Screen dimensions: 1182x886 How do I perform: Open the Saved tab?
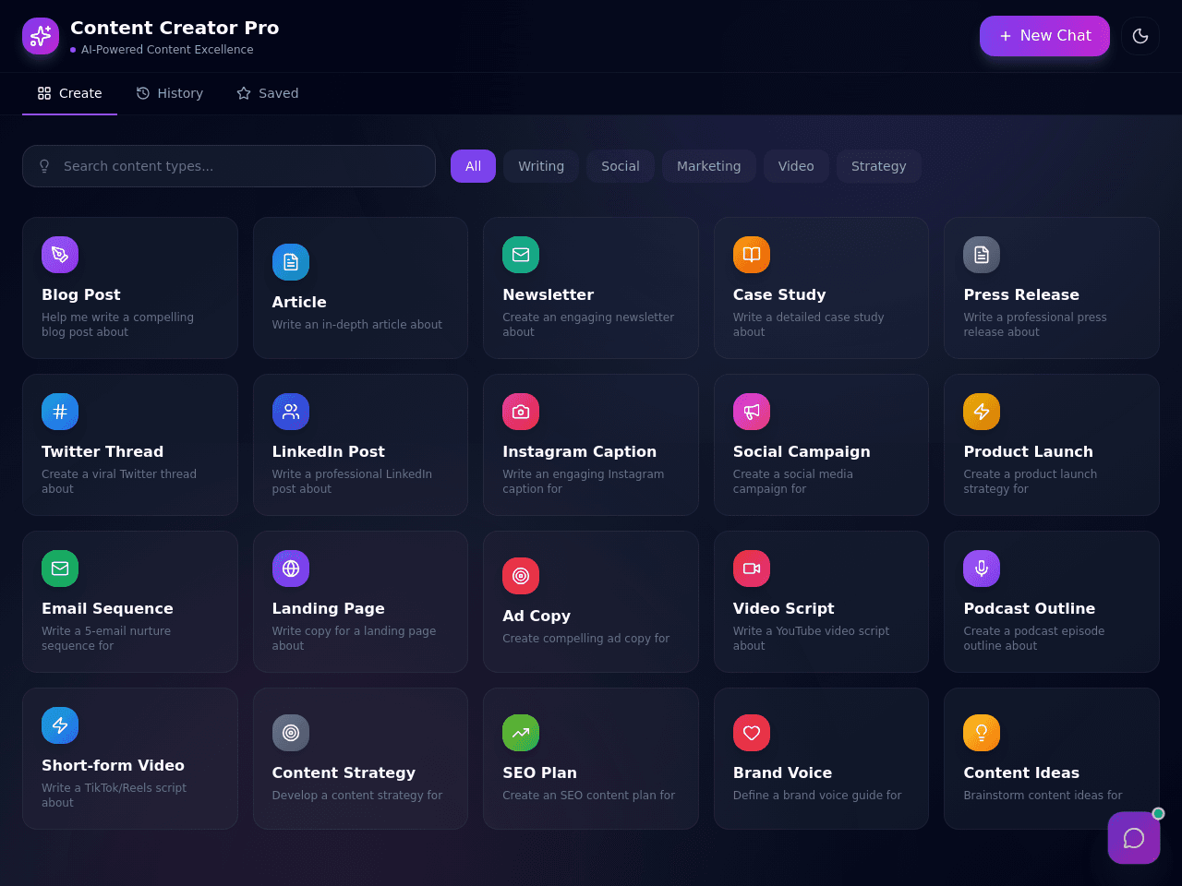click(267, 93)
